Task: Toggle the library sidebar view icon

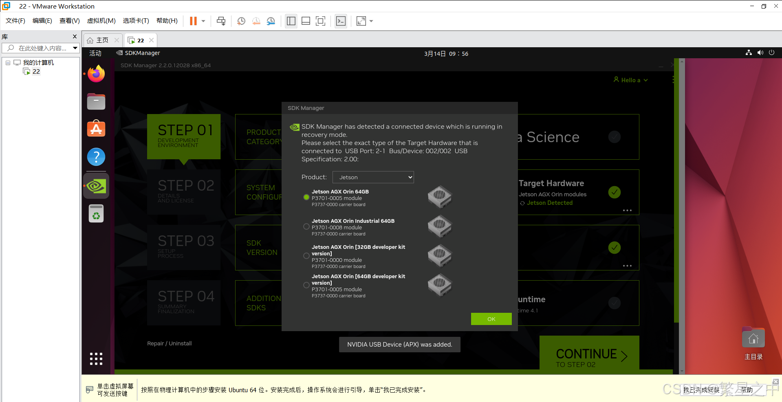Action: coord(291,21)
